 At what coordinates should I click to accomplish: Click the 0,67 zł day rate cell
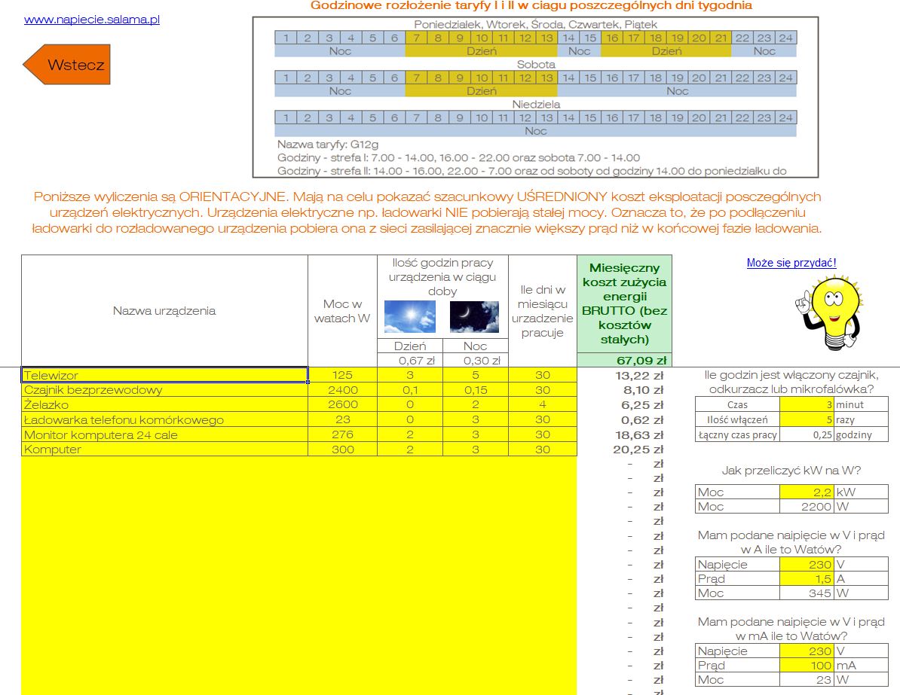coord(410,361)
